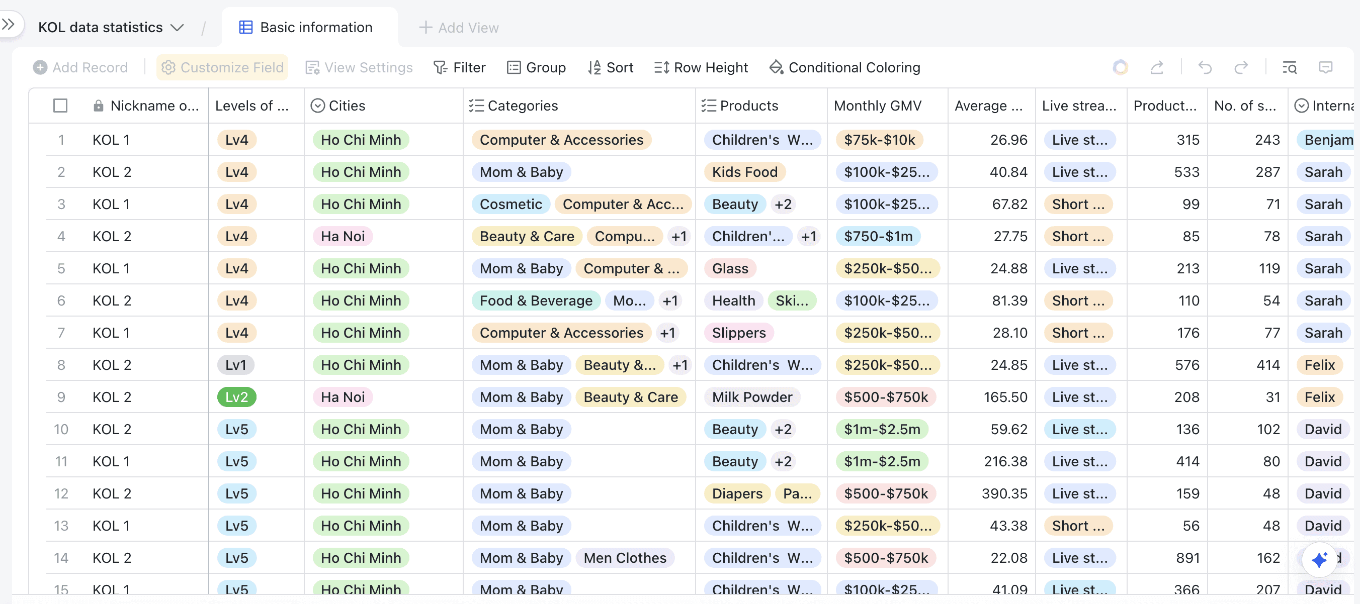1360x604 pixels.
Task: Select the green Lv2 level tag
Action: (236, 397)
